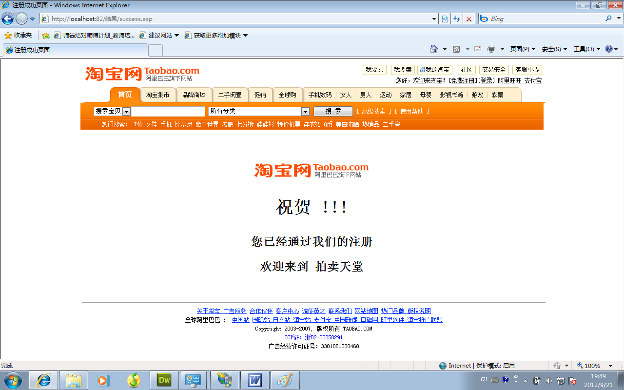Image resolution: width=624 pixels, height=390 pixels.
Task: Open the 工具(O) menu
Action: [x=586, y=49]
